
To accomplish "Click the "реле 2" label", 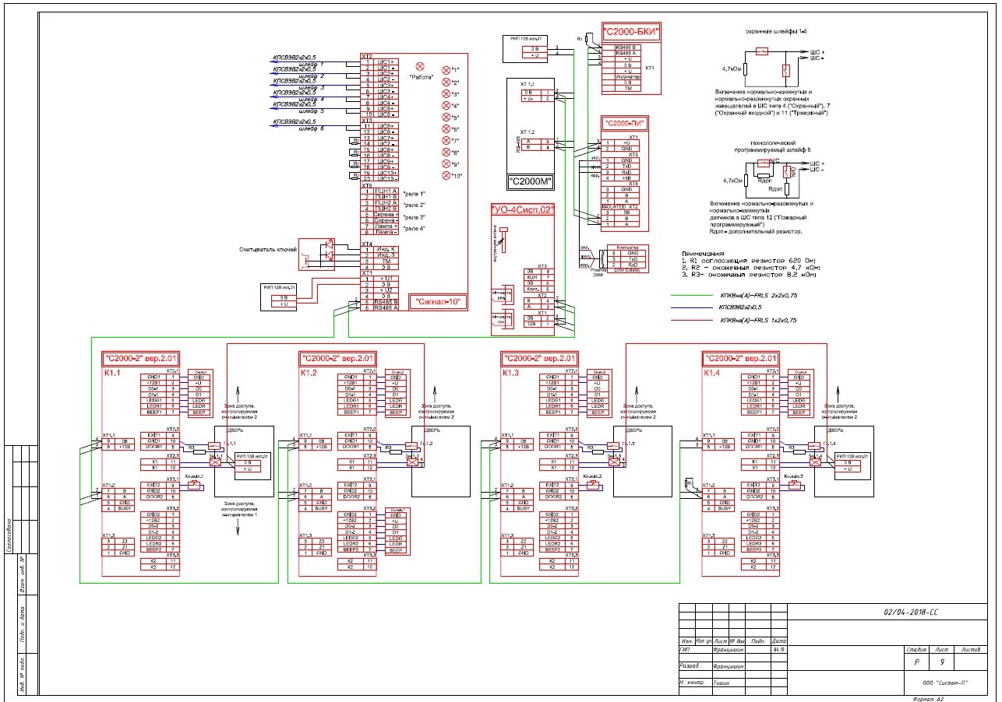I will pyautogui.click(x=415, y=205).
